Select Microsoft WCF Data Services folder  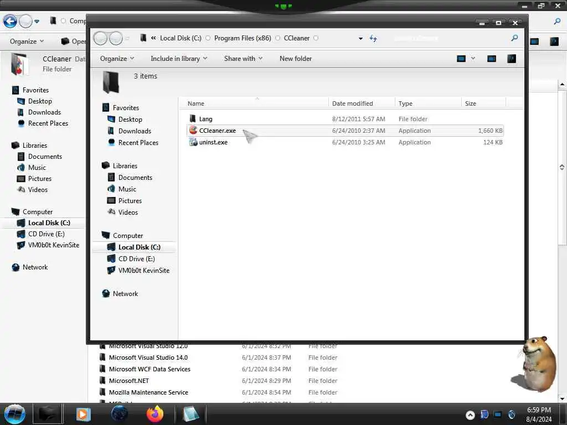[x=150, y=369]
